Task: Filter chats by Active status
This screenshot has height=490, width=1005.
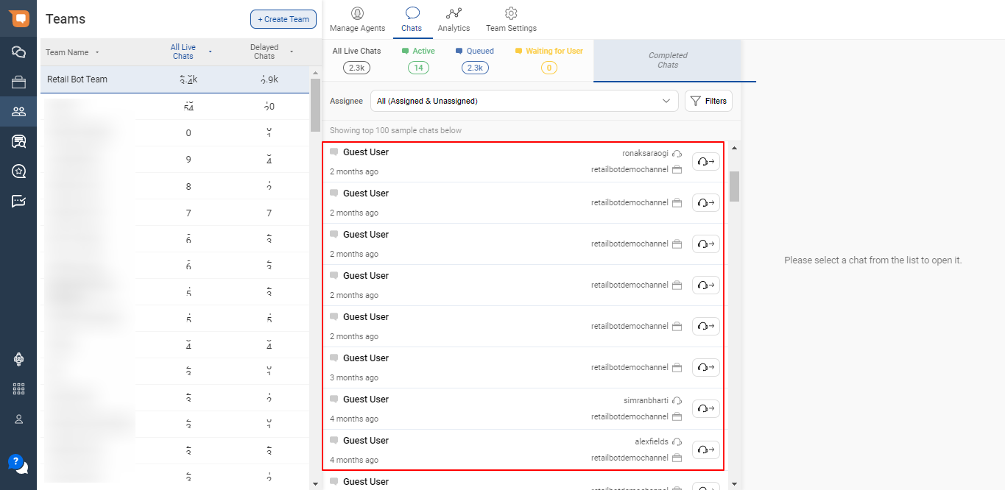Action: coord(418,60)
